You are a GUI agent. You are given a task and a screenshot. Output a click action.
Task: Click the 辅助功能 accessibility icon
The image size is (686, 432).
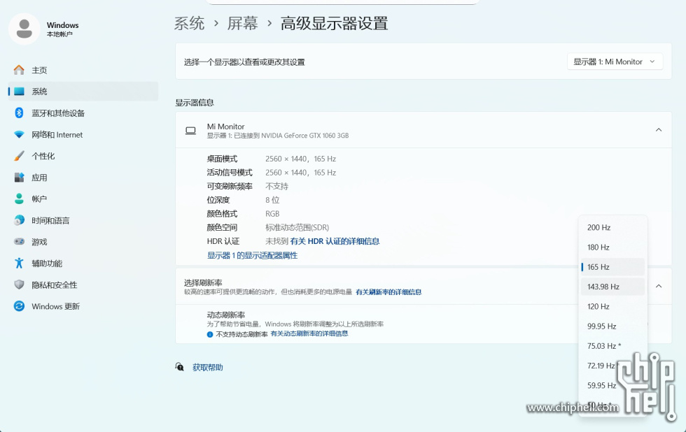point(19,264)
